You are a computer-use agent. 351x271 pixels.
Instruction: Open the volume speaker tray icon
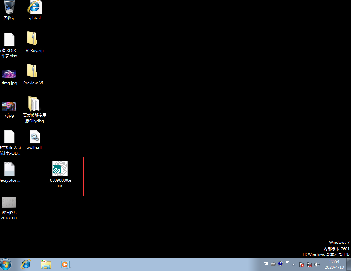point(317,265)
